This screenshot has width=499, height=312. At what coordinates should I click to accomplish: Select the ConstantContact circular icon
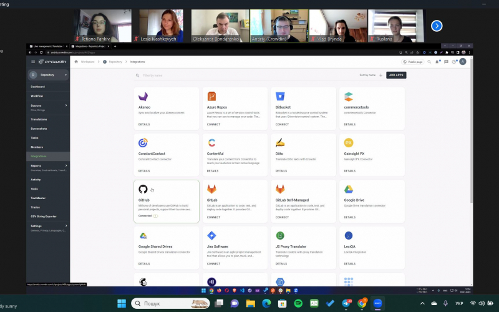coord(143,143)
